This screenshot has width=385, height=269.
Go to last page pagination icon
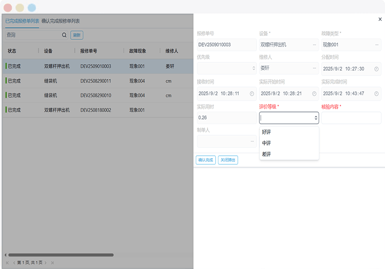[52, 263]
